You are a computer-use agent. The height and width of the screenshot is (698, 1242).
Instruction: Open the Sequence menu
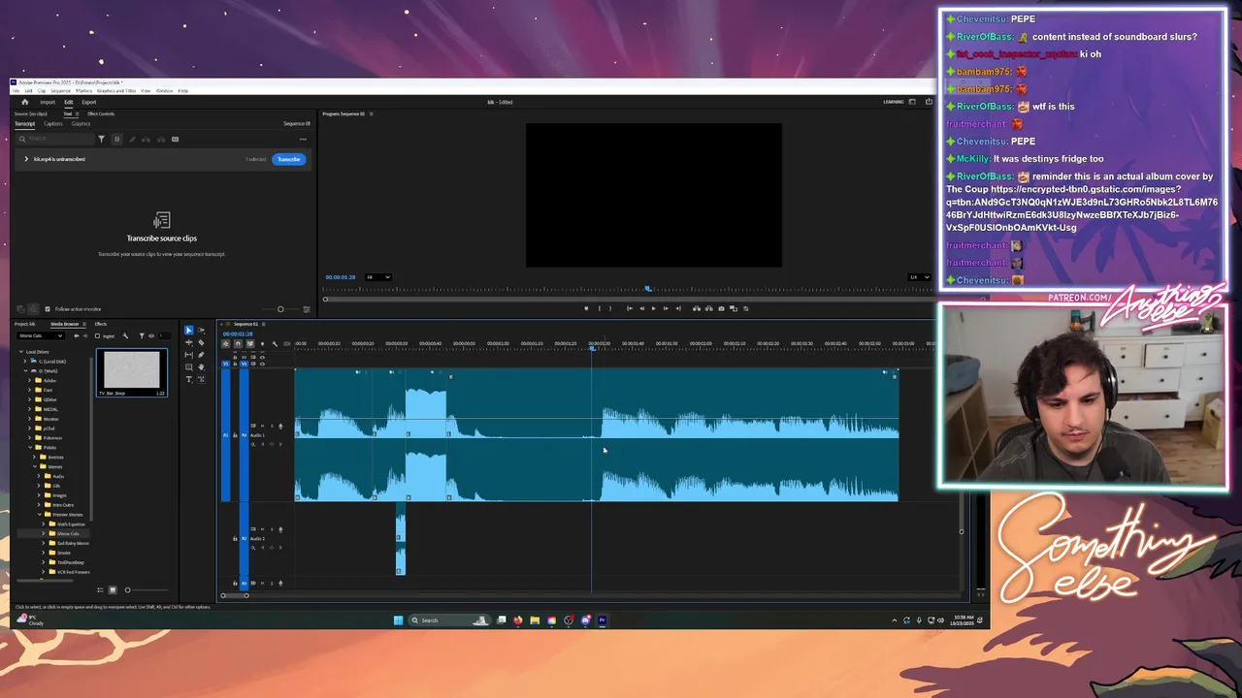click(x=60, y=91)
